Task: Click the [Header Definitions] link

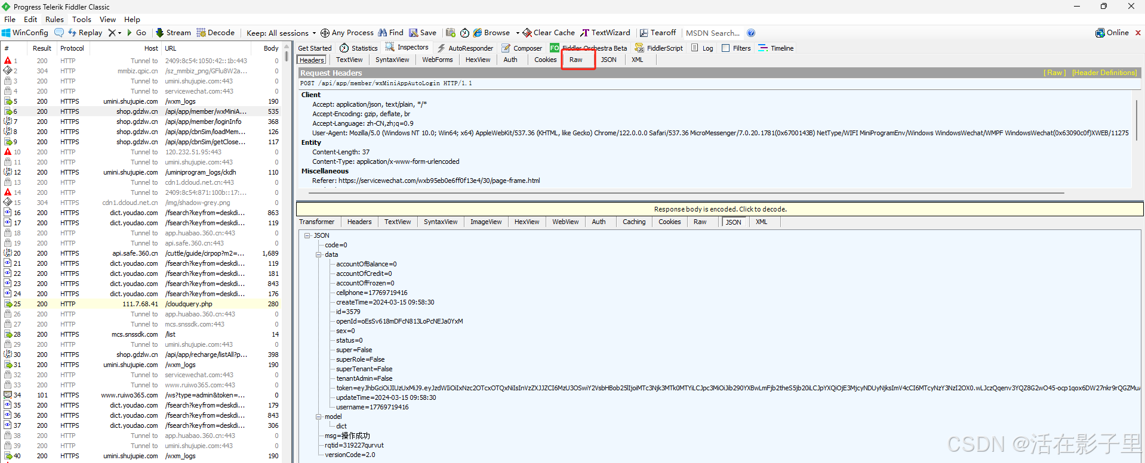Action: tap(1104, 73)
